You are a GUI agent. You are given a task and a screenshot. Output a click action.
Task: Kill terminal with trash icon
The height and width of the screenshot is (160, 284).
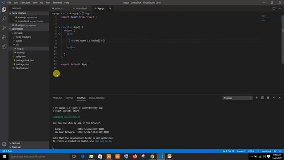coord(268,98)
